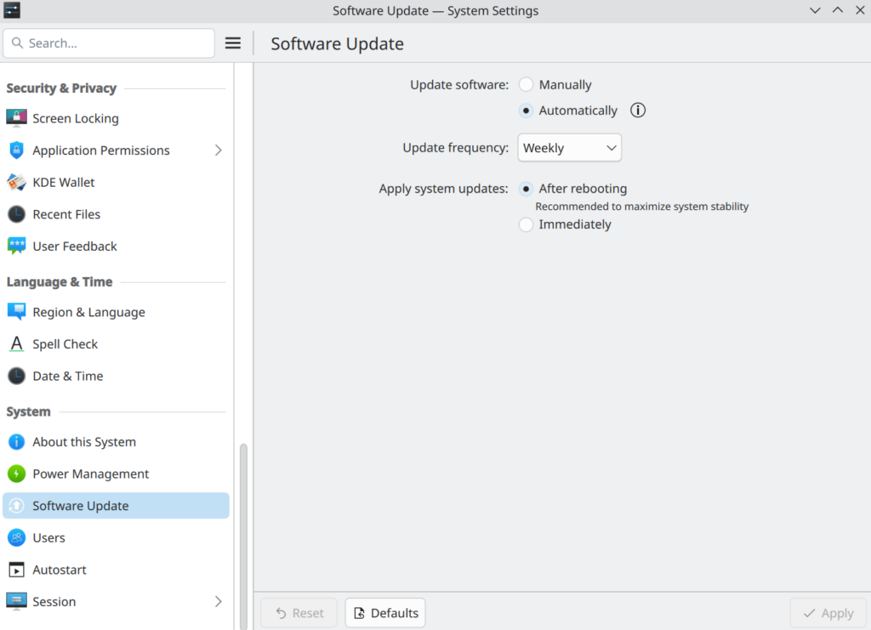
Task: Click the search magnifier icon
Action: point(18,43)
